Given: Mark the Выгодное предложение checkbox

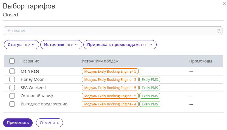Looking at the screenshot, I should click(x=12, y=104).
